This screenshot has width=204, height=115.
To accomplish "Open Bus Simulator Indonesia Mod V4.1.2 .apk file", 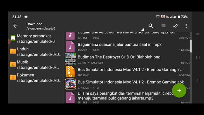I will click(127, 84).
